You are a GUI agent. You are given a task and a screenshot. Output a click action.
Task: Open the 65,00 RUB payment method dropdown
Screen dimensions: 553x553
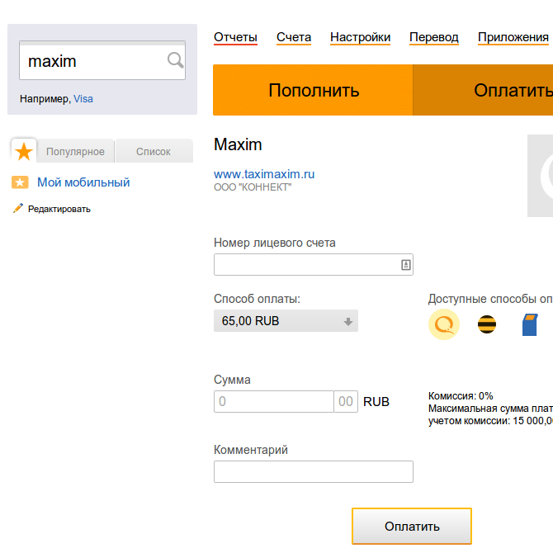coord(286,320)
